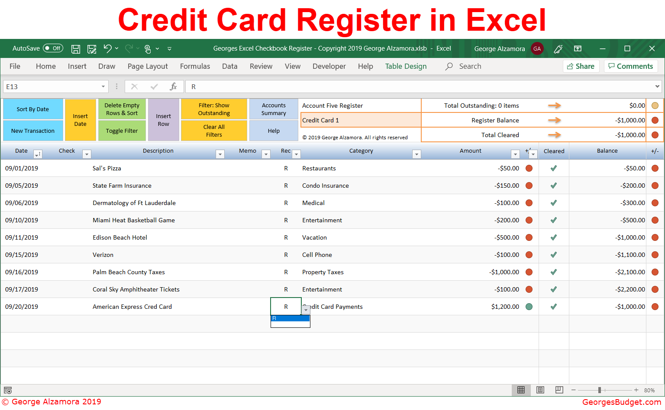Open the Memo column filter dropdown
This screenshot has height=410, width=665.
tap(266, 154)
